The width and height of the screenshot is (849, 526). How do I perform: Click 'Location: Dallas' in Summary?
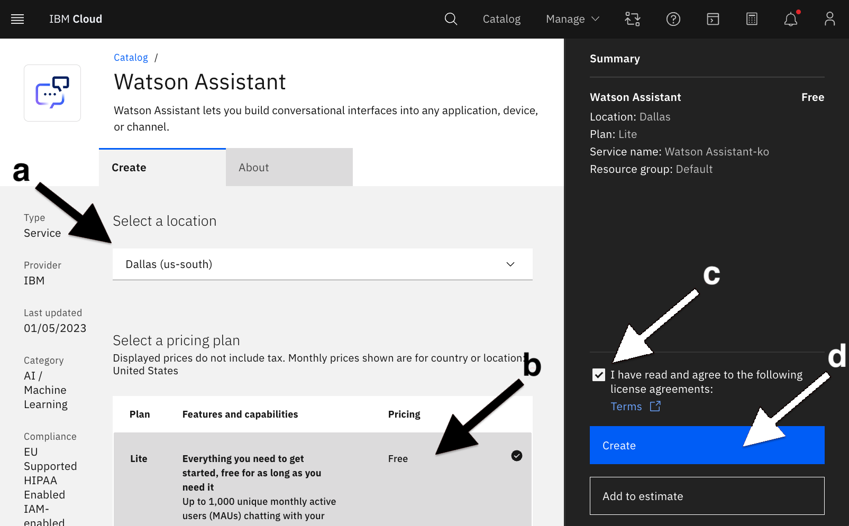(x=630, y=117)
